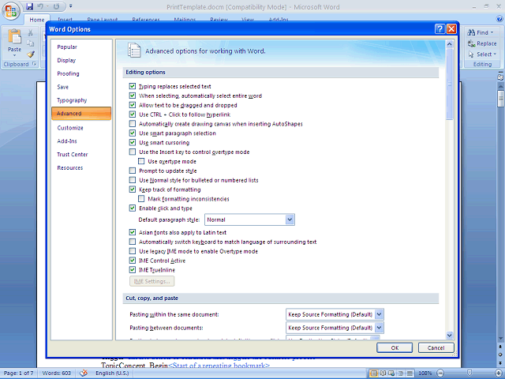Switch to Full Screen Reading view
The image size is (505, 379).
pyautogui.click(x=383, y=373)
